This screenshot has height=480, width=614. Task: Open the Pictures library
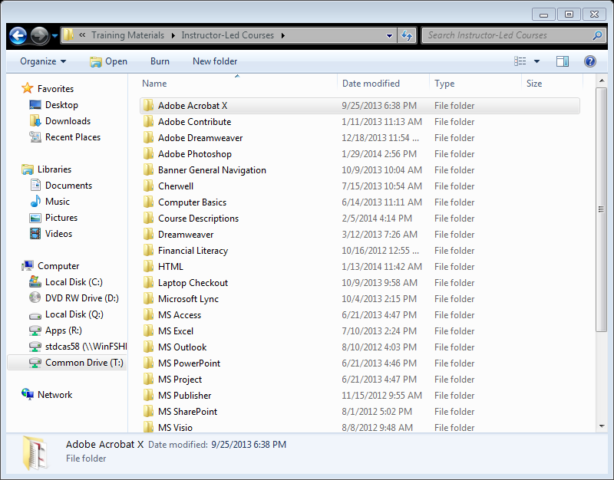click(x=61, y=218)
